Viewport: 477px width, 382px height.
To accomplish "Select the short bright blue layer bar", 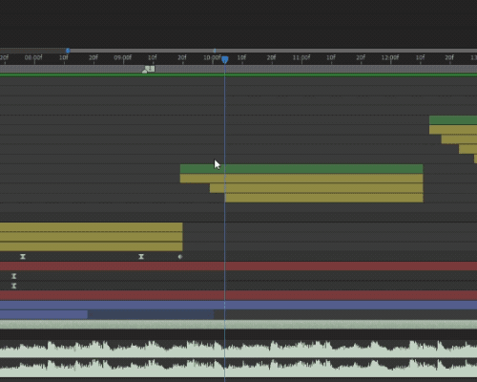I will click(x=44, y=314).
